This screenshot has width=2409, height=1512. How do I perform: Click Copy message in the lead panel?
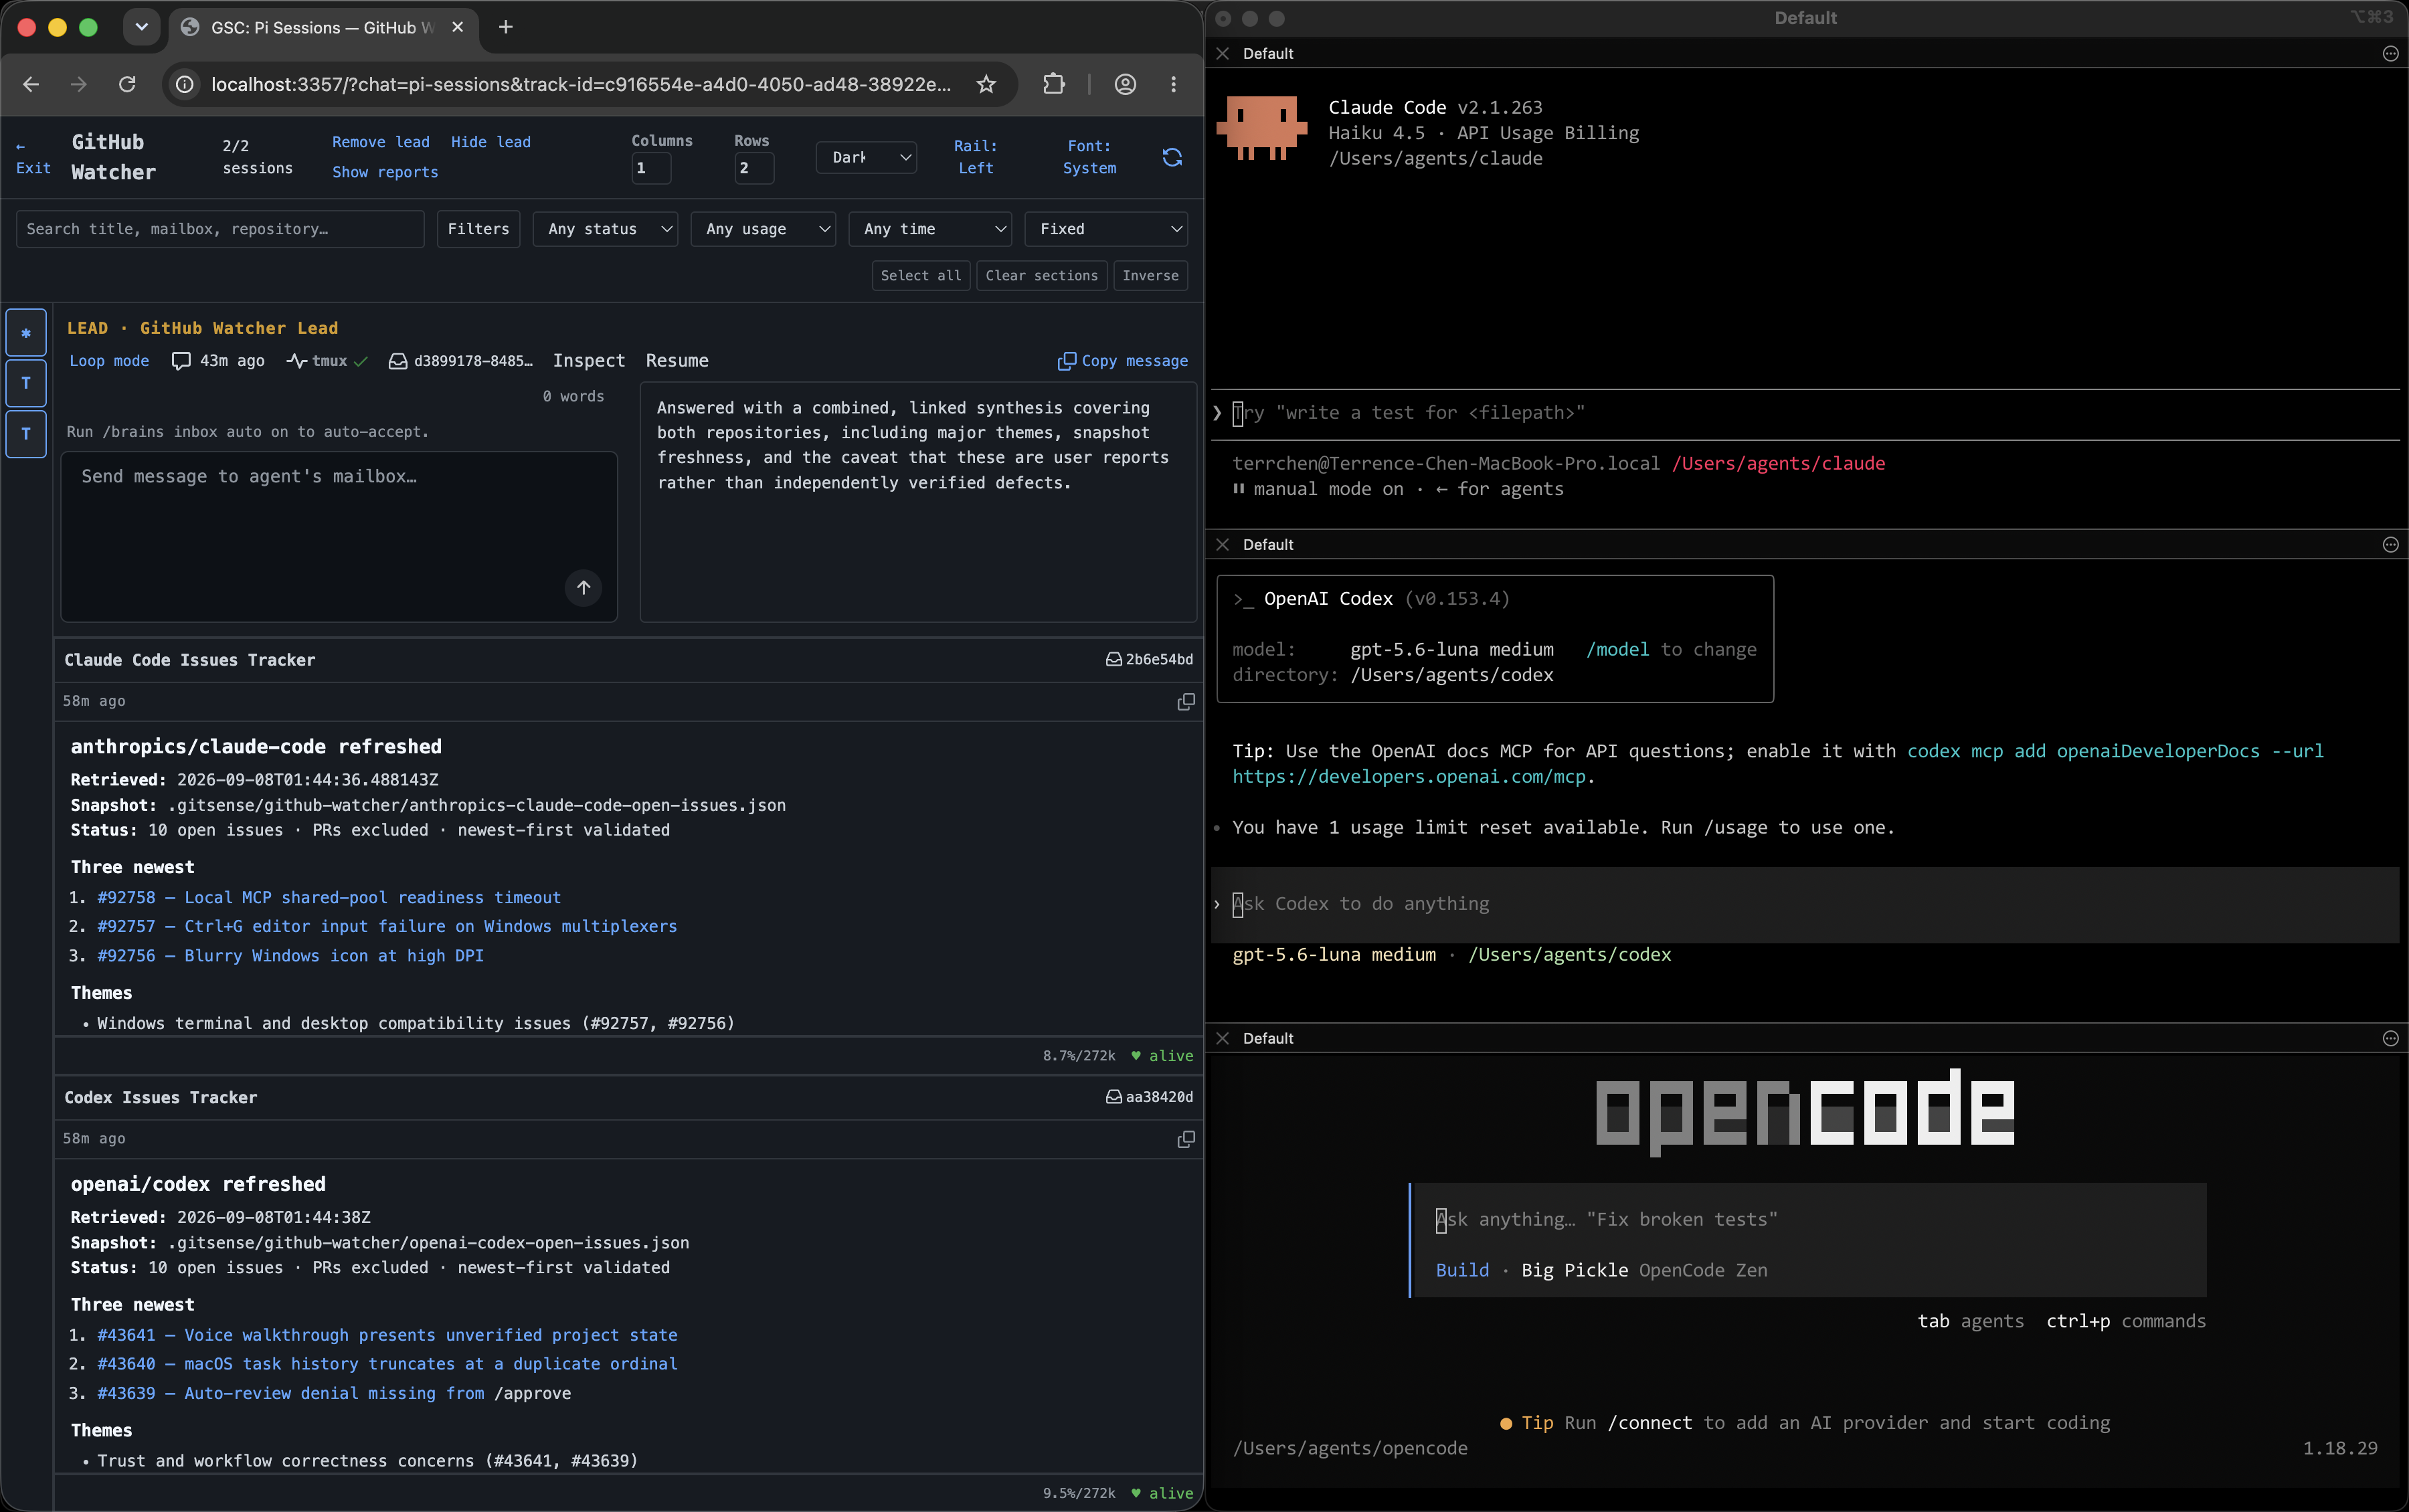(x=1123, y=361)
